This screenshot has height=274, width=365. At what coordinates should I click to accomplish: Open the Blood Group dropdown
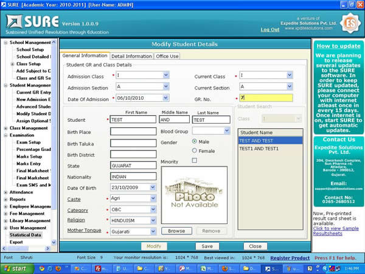pos(227,131)
